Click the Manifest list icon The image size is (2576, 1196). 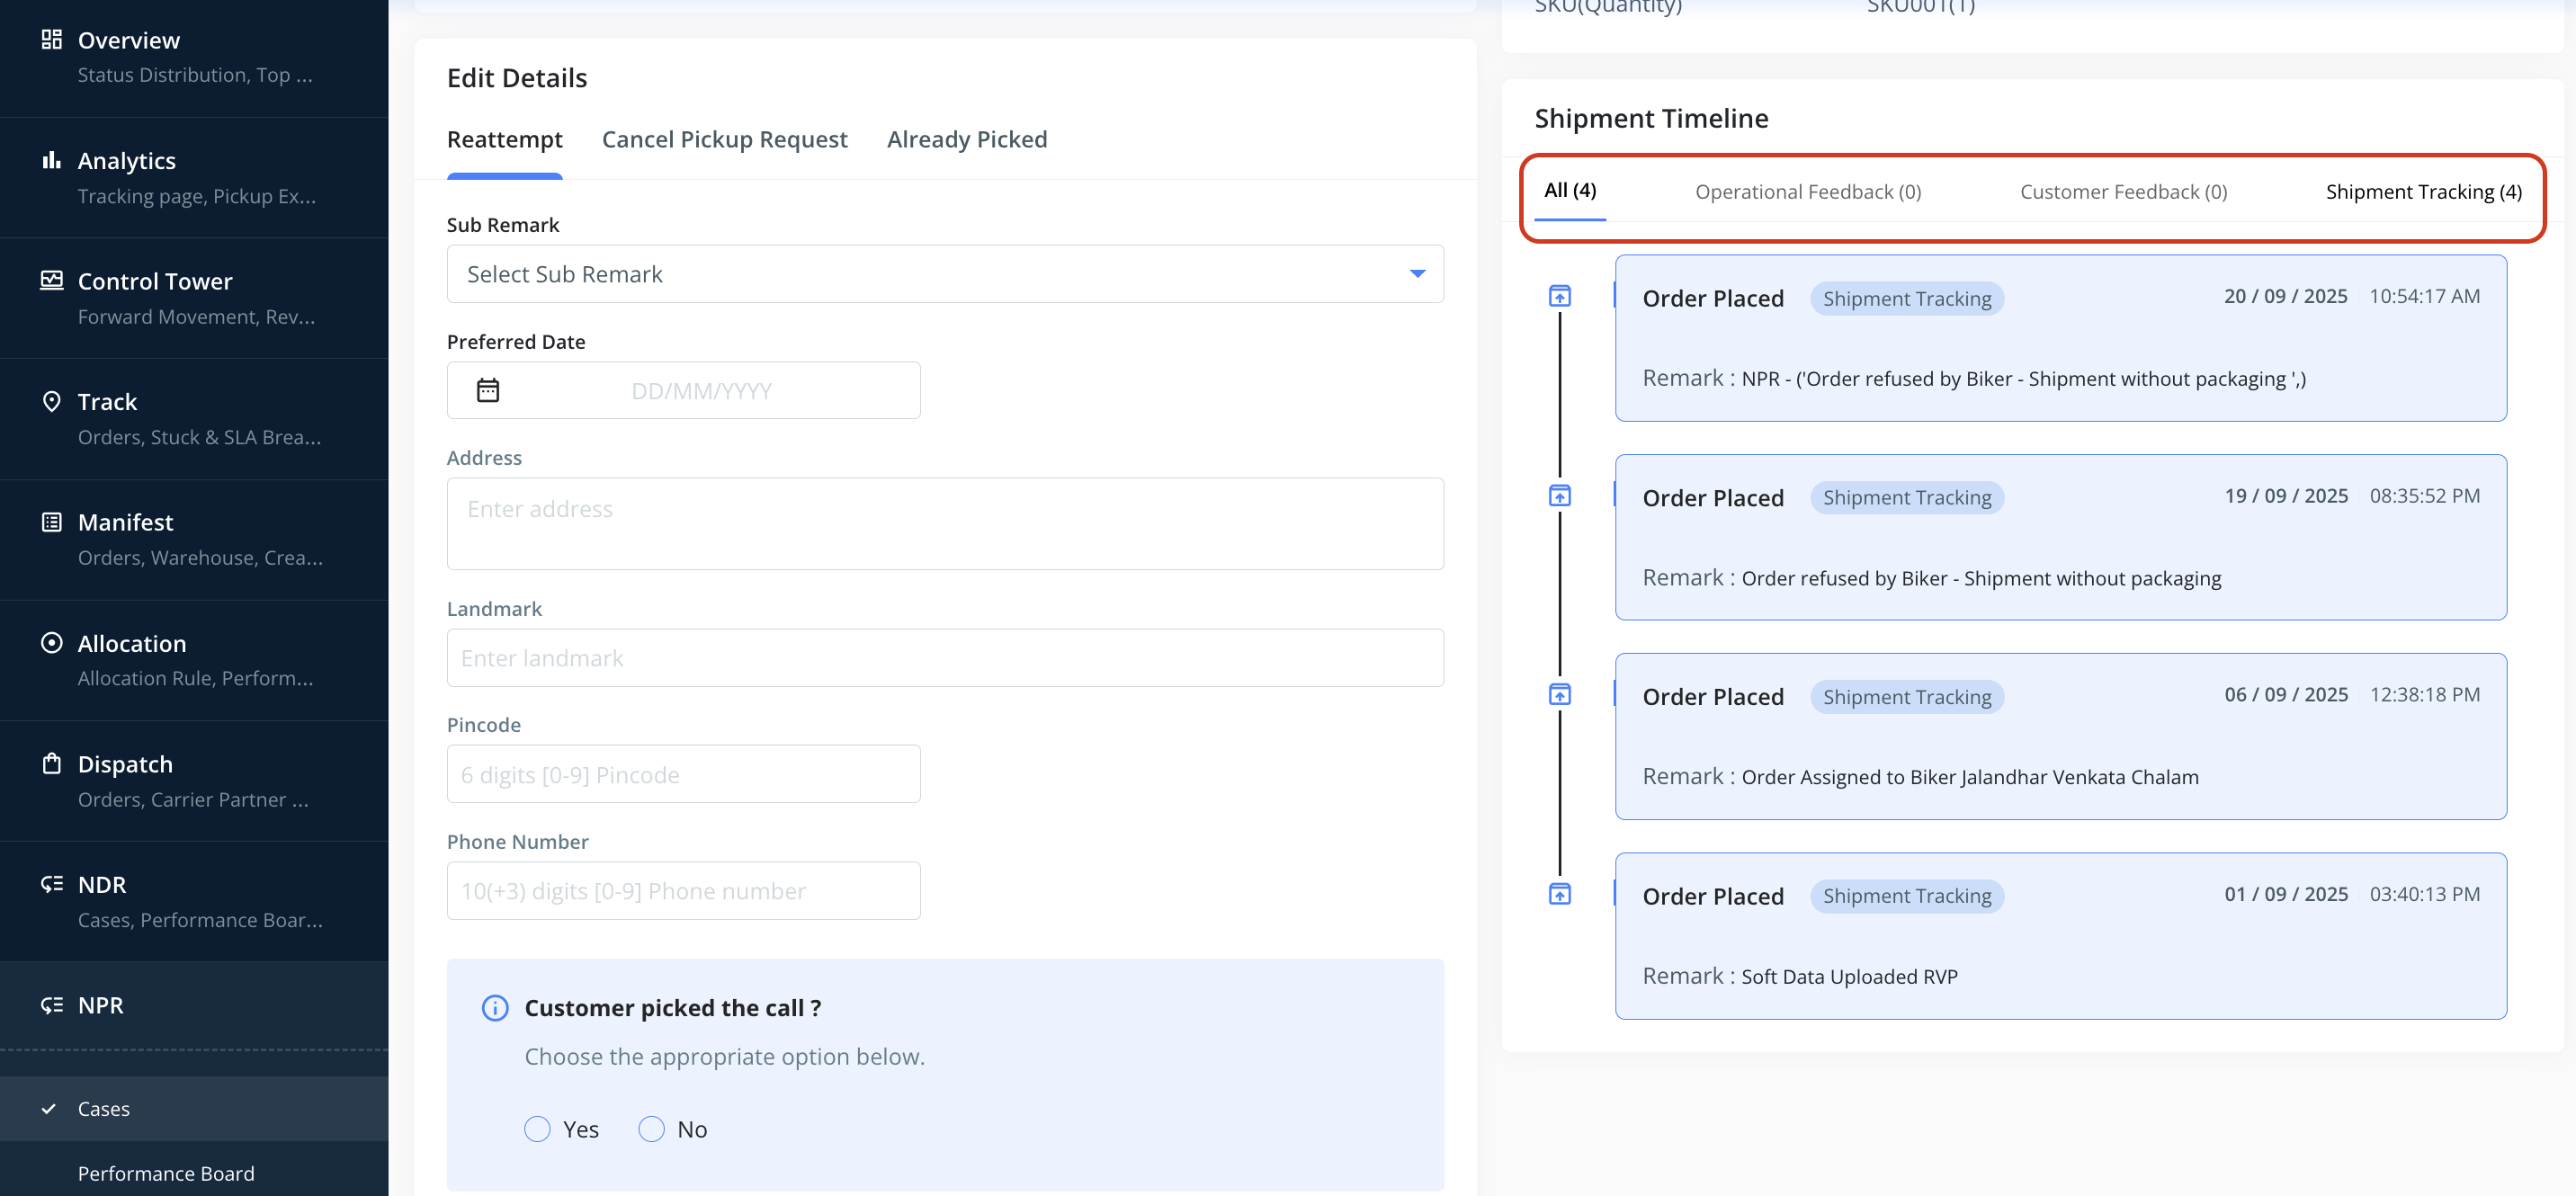coord(51,521)
